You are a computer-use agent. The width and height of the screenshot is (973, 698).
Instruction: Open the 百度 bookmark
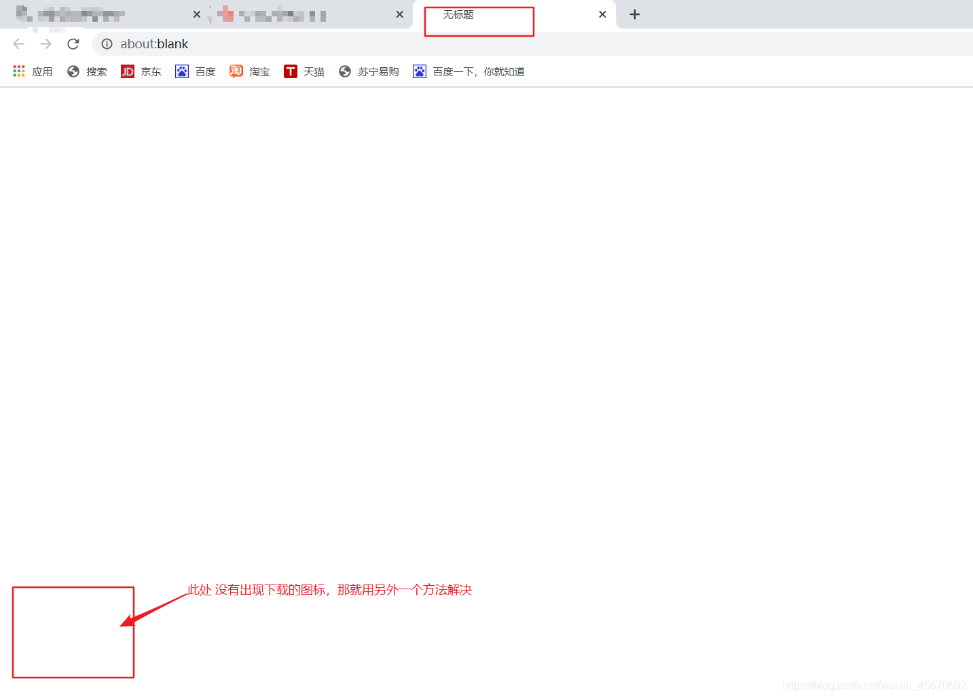pyautogui.click(x=196, y=71)
